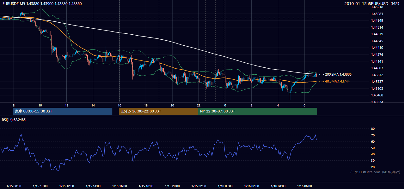Click the 1/16 02:00 time axis label
The width and height of the screenshot is (404, 189).
pyautogui.click(x=252, y=186)
